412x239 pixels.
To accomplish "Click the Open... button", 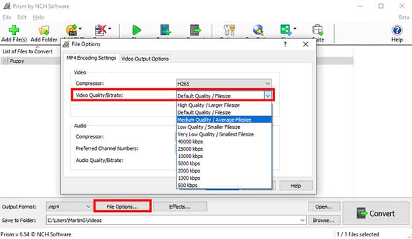I will point(324,207).
